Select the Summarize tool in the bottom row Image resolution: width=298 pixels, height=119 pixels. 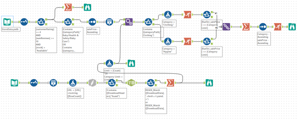coord(170,83)
